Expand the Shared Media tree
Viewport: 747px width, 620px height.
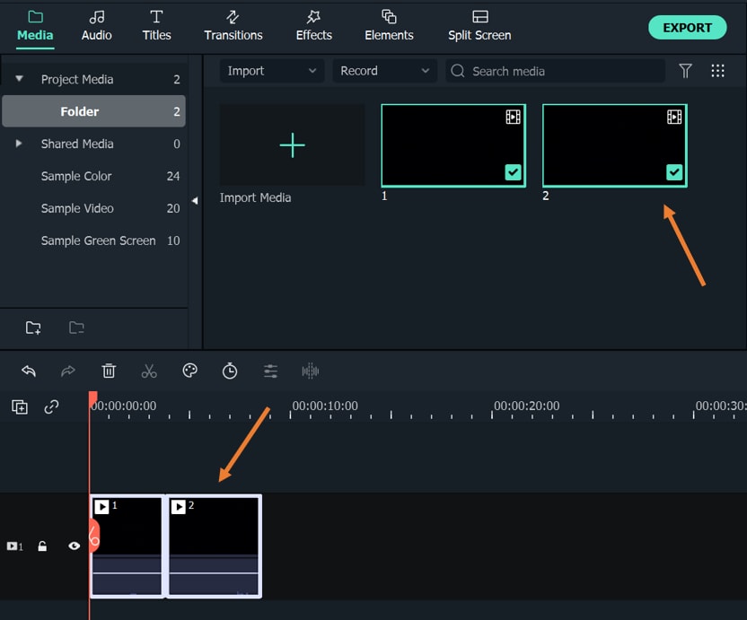tap(19, 144)
